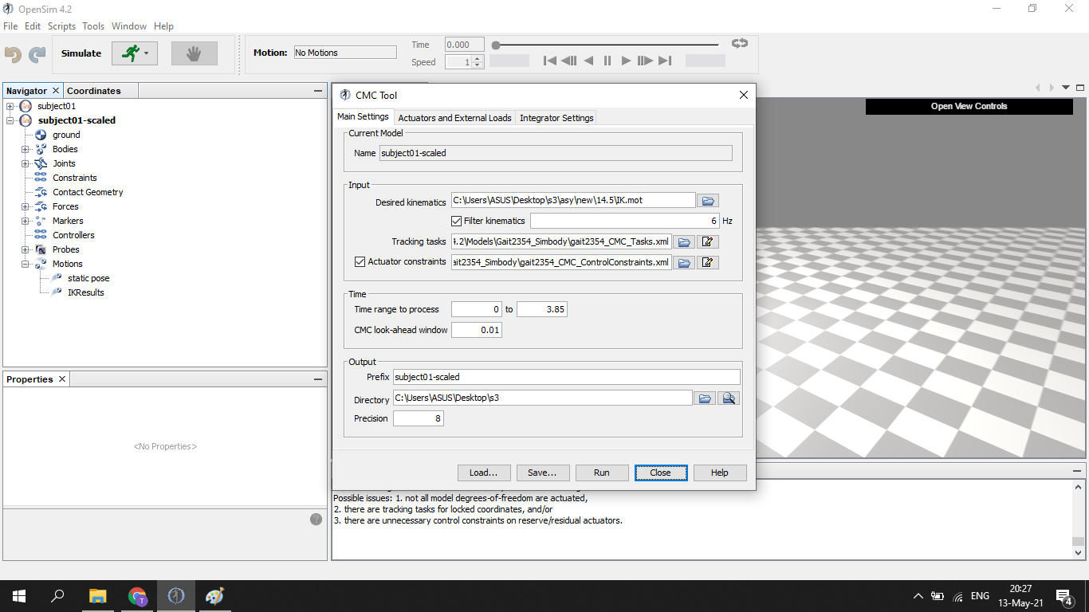Image resolution: width=1089 pixels, height=612 pixels.
Task: Click the Save... button
Action: 542,473
